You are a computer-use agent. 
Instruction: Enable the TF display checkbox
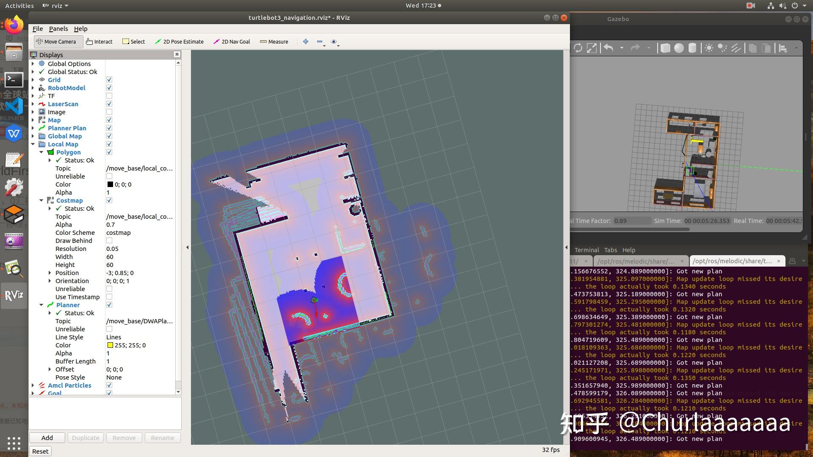click(109, 96)
